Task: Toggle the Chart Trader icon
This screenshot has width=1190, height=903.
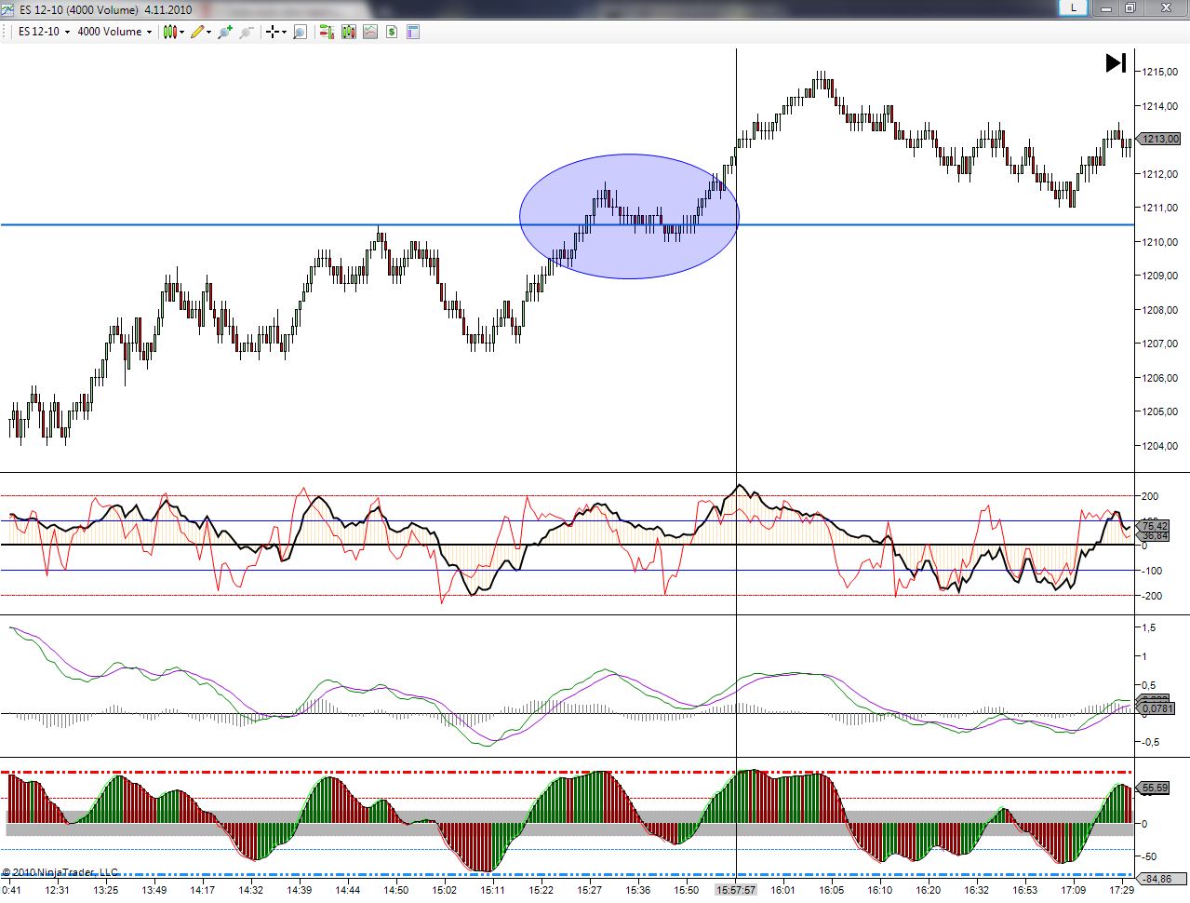Action: (x=327, y=32)
